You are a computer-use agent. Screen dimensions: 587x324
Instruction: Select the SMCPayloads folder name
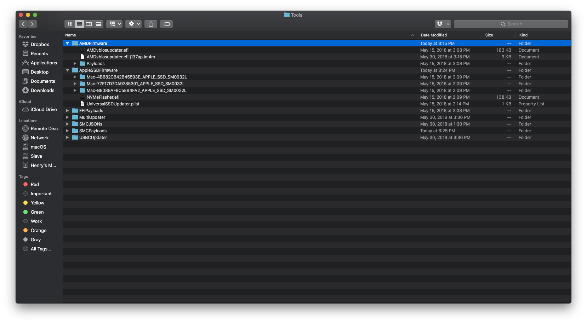click(93, 131)
